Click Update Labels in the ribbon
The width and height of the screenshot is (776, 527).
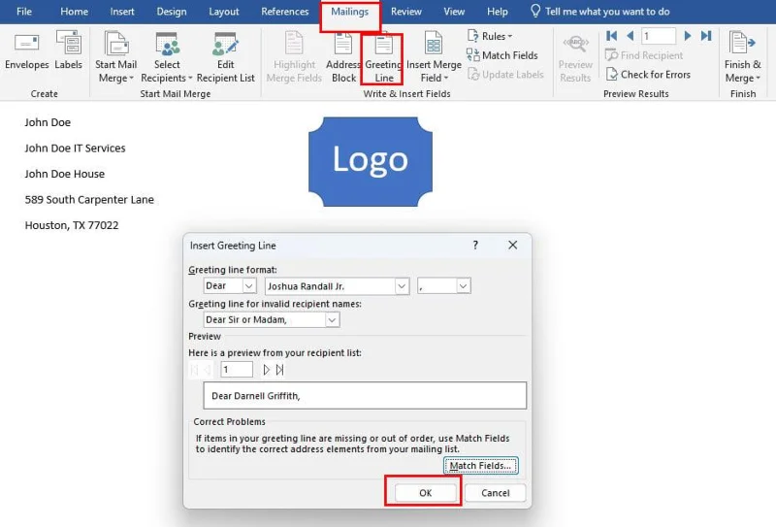[505, 75]
